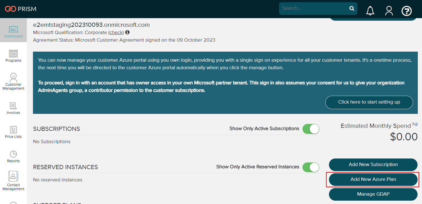This screenshot has height=204, width=422.
Task: Toggle Show Only Active Subscriptions switch
Action: pyautogui.click(x=311, y=129)
